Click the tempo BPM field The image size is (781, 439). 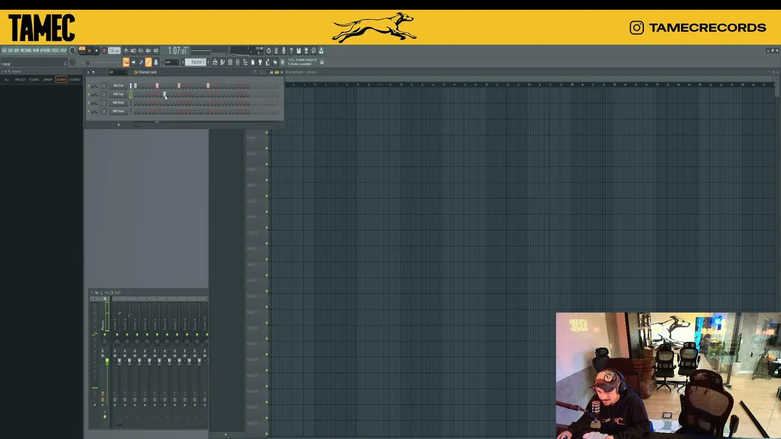pyautogui.click(x=114, y=51)
